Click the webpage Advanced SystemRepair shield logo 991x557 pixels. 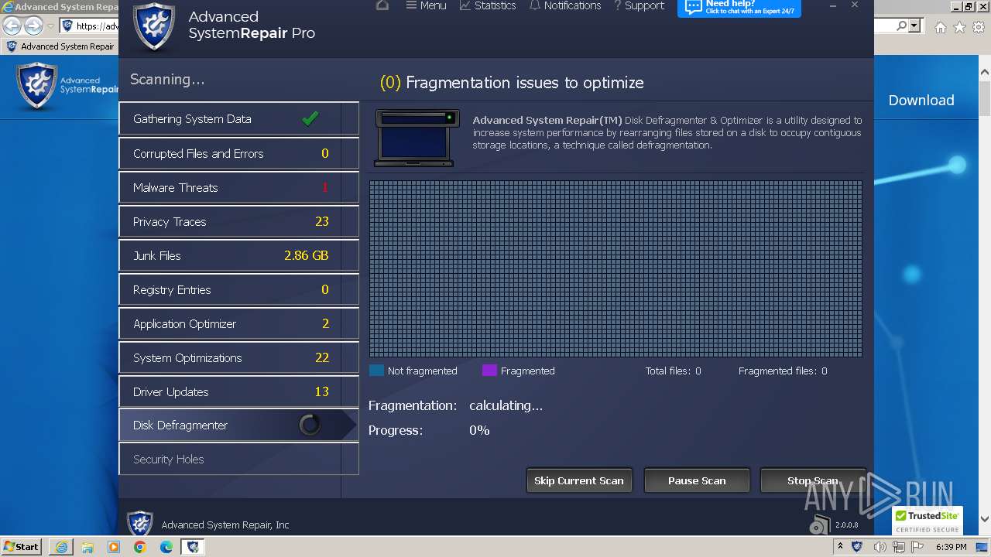coord(37,86)
